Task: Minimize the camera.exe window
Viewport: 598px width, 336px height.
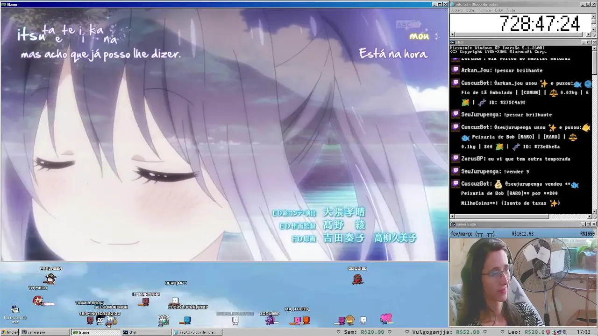Action: coord(583,224)
